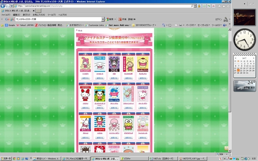Image resolution: width=258 pixels, height=161 pixels.
Task: Open the ツール(T) menu in menu bar
Action: (52, 15)
